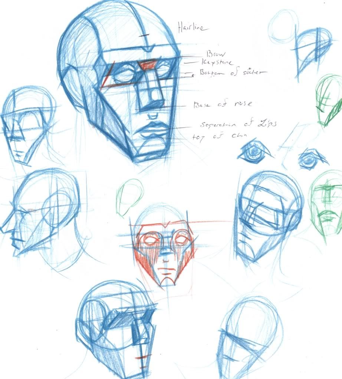Click the small green oval sketch
The width and height of the screenshot is (342, 379).
[129, 197]
